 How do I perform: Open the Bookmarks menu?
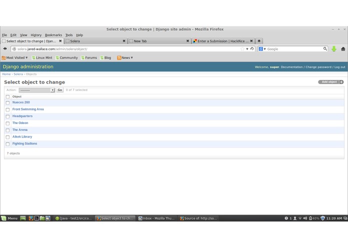(x=54, y=35)
